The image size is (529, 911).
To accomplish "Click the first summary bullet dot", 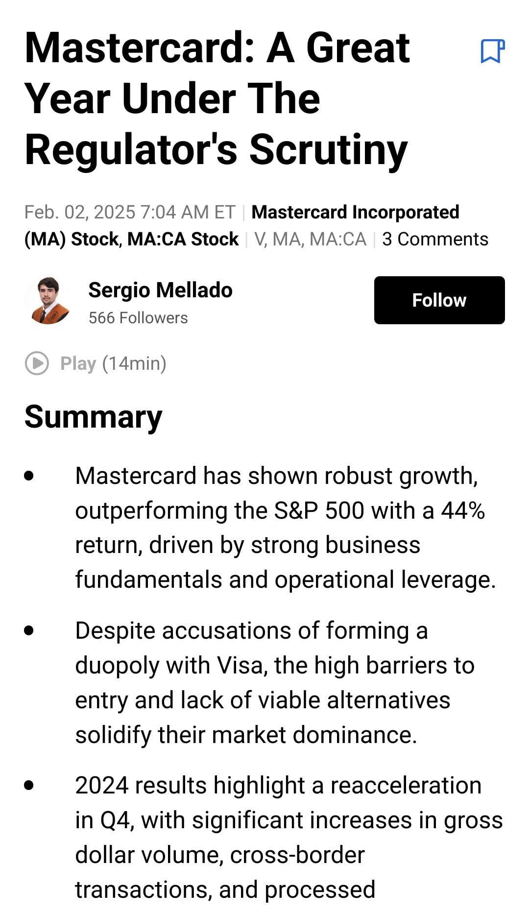I will [29, 476].
